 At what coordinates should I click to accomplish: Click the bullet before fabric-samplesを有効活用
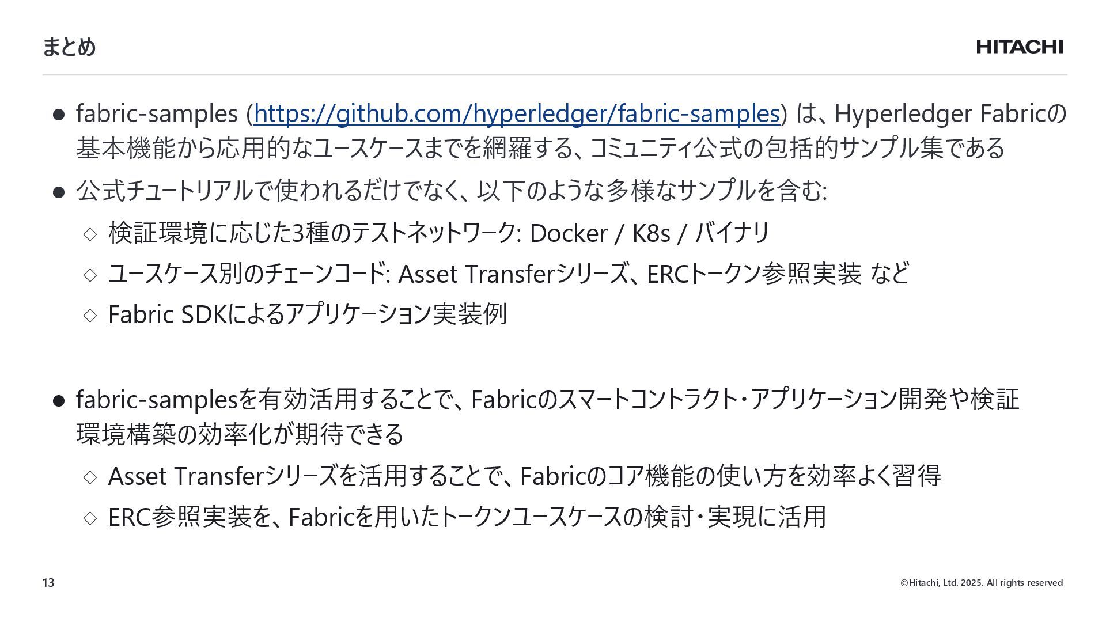(58, 400)
